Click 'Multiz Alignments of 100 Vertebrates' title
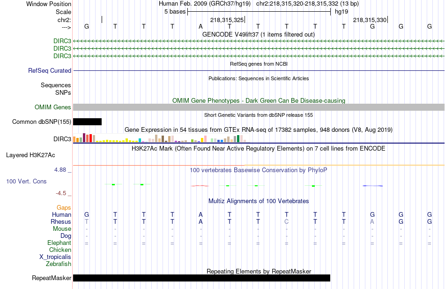The width and height of the screenshot is (445, 289). coord(259,201)
